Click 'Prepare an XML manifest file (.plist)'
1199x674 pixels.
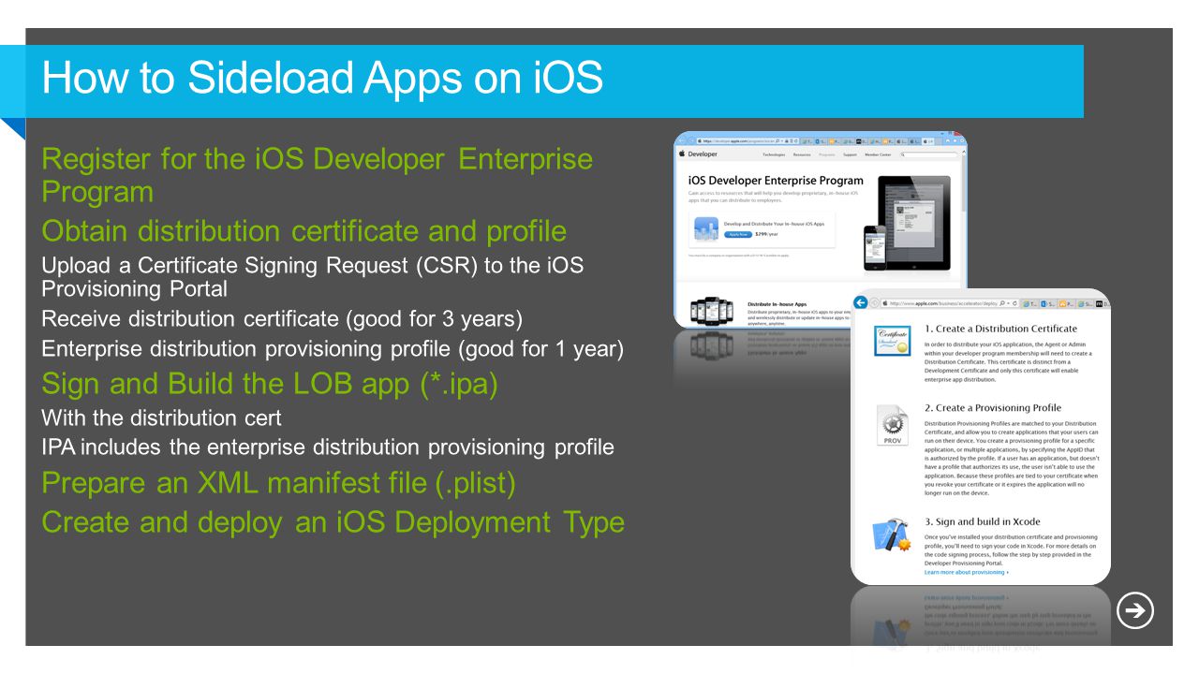coord(279,483)
